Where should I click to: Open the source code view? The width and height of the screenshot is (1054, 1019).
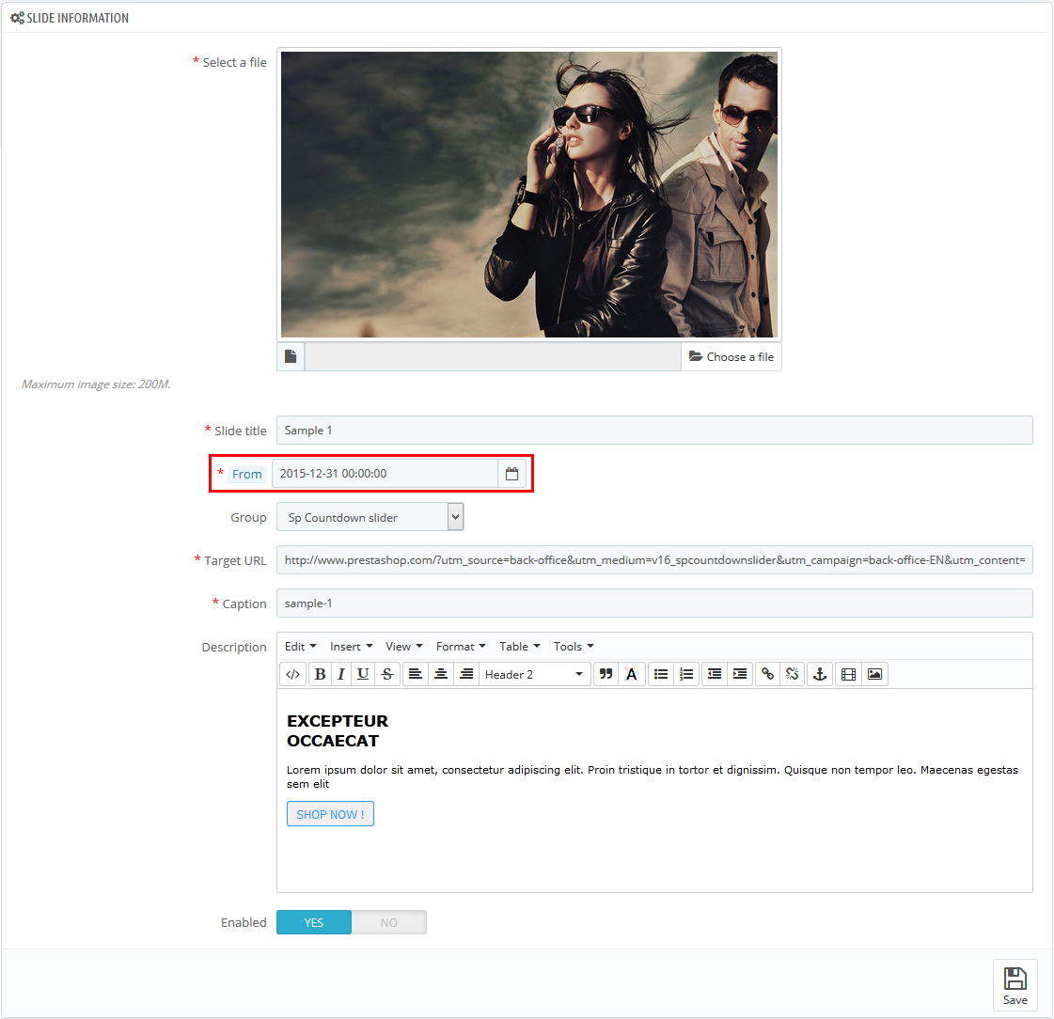tap(292, 674)
